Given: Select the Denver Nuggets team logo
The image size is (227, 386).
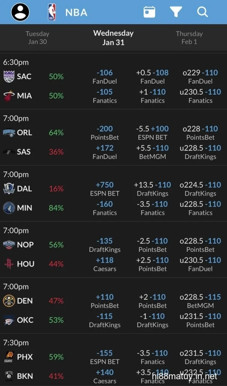Looking at the screenshot, I should pos(9,301).
